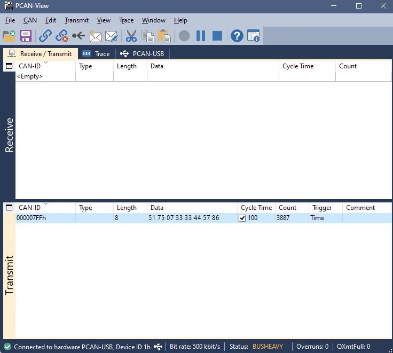Click the Connect chain-link toolbar icon
The width and height of the screenshot is (393, 353).
pos(45,36)
